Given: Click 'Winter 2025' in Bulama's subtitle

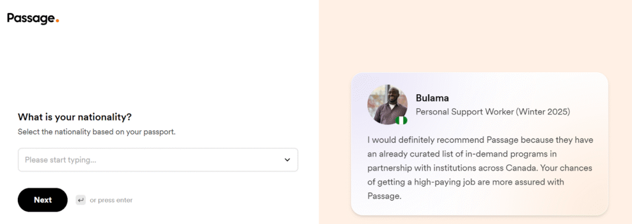Looking at the screenshot, I should point(542,111).
